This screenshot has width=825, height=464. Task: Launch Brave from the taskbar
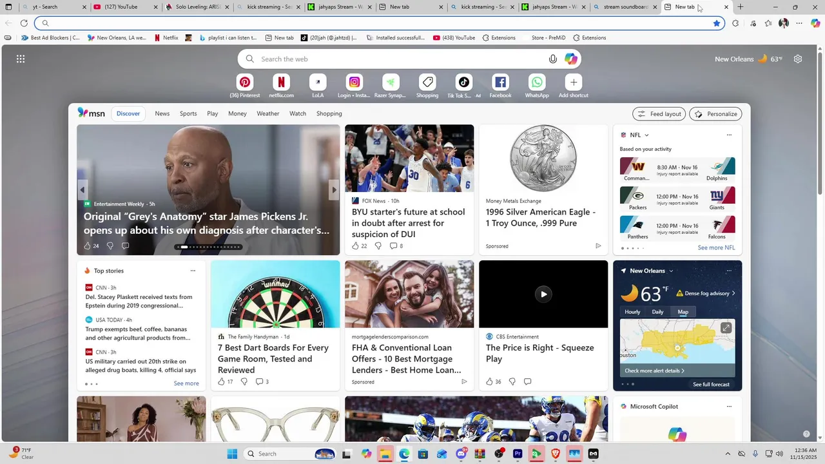tap(556, 454)
